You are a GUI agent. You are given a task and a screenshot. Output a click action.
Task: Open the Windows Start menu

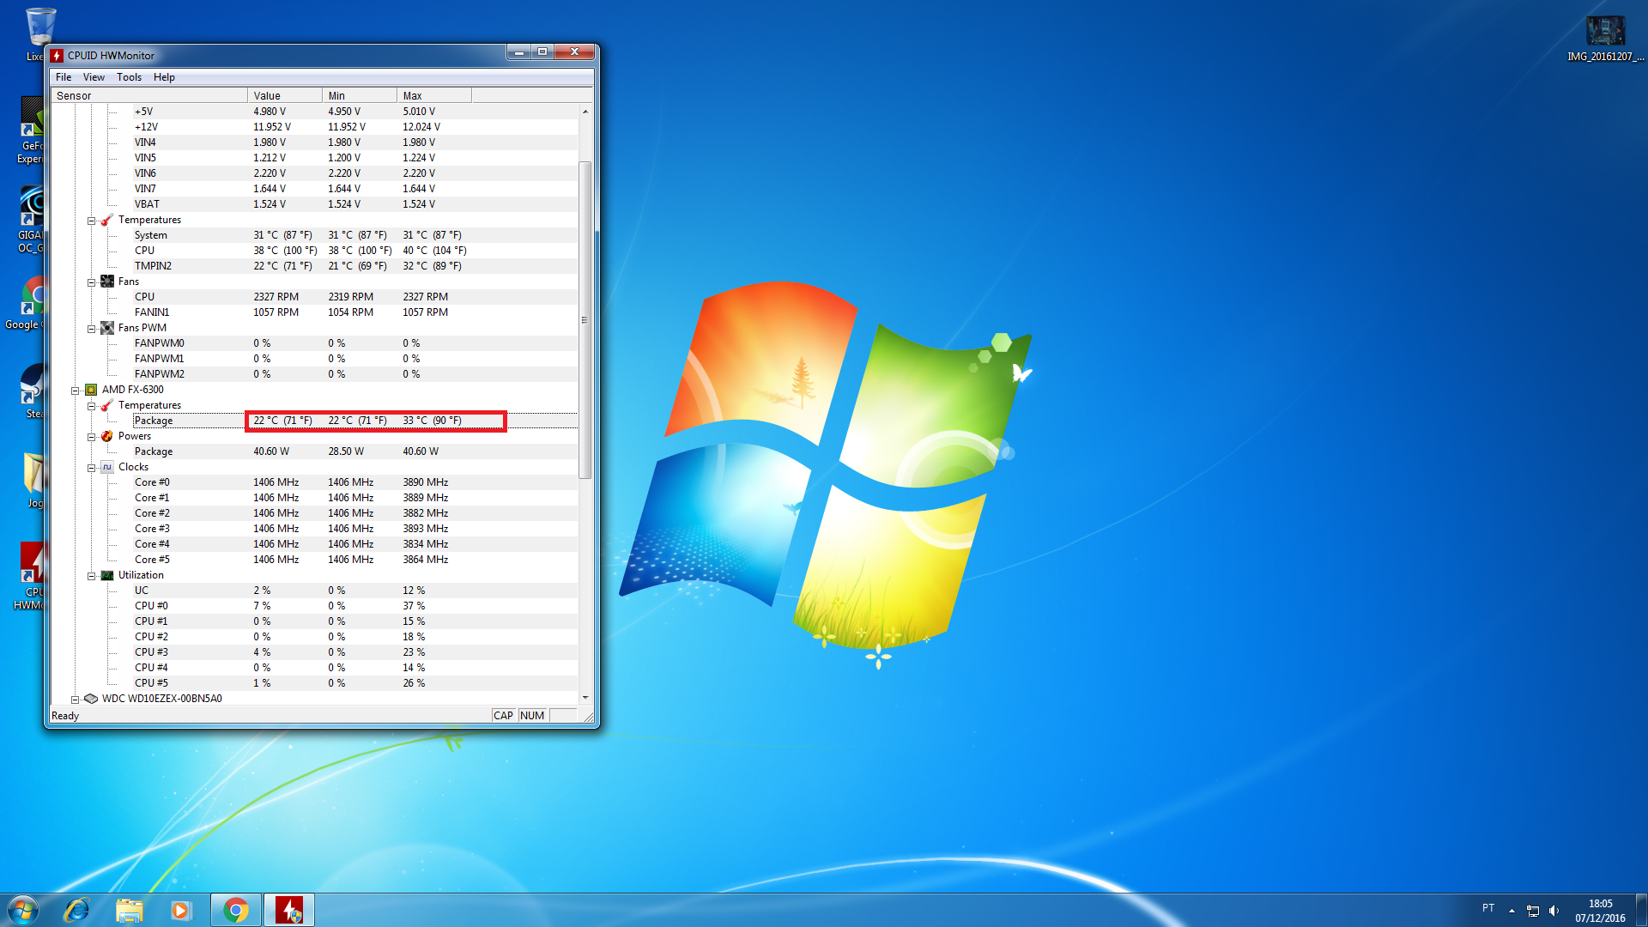pos(23,910)
